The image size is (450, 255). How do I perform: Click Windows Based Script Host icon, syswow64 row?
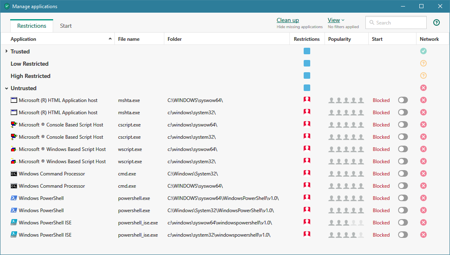pos(14,149)
